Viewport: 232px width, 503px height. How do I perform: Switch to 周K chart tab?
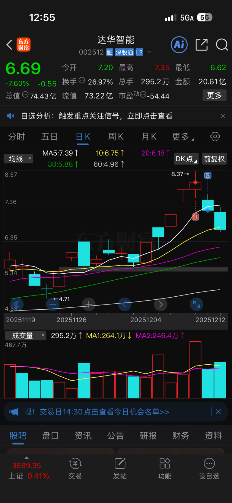(116, 137)
